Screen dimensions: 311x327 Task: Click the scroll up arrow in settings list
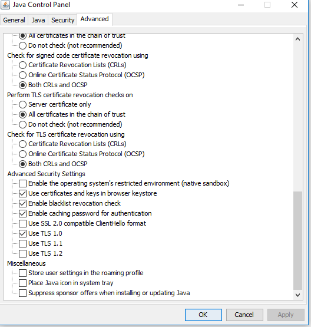(297, 39)
